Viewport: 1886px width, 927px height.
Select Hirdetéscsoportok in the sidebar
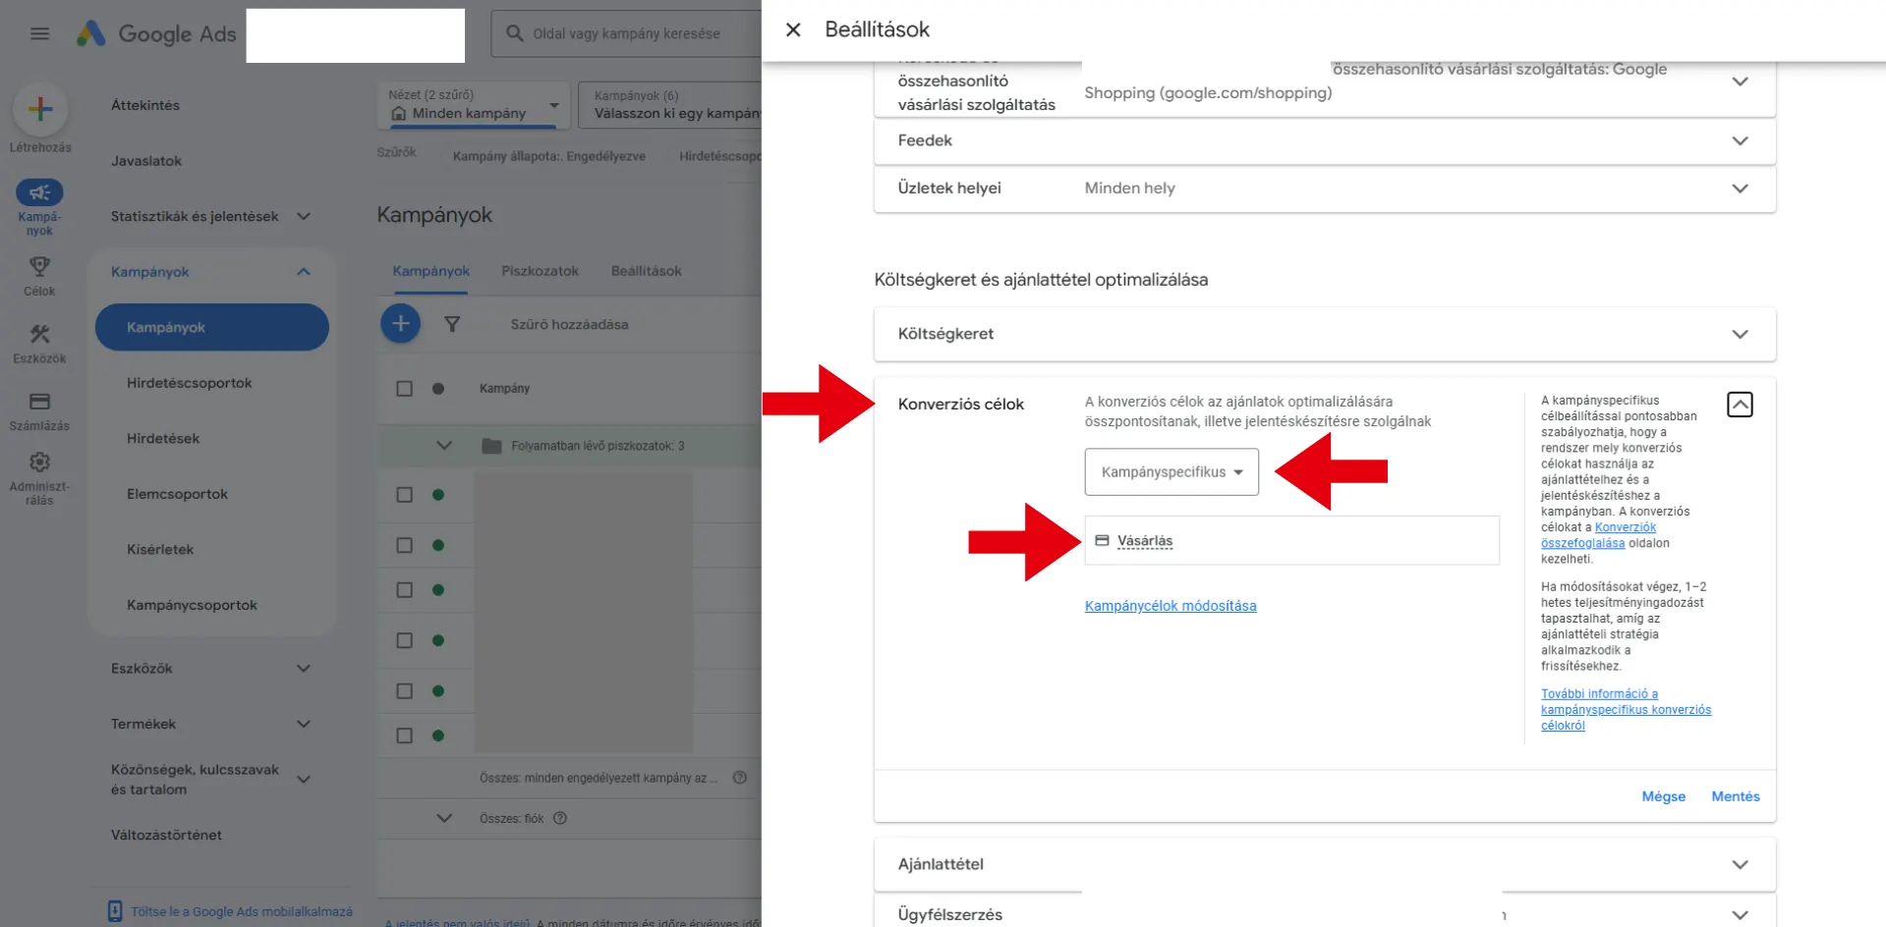click(x=190, y=383)
